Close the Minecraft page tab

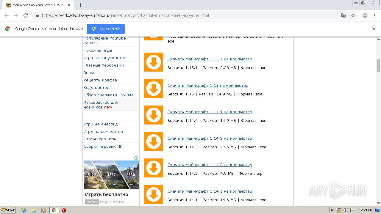pyautogui.click(x=69, y=5)
